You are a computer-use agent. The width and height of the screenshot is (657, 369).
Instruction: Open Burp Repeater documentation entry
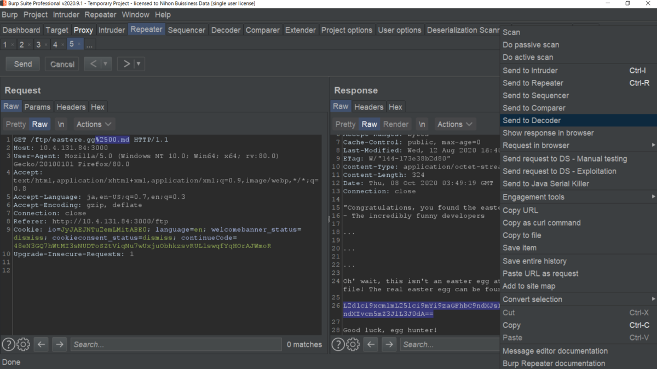pos(578,364)
